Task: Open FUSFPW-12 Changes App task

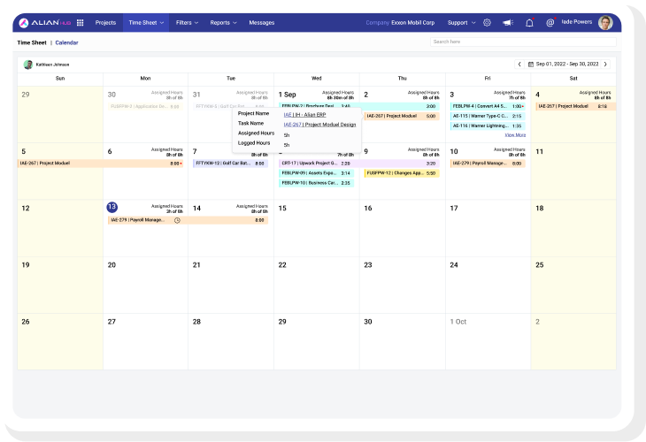Action: coord(402,173)
